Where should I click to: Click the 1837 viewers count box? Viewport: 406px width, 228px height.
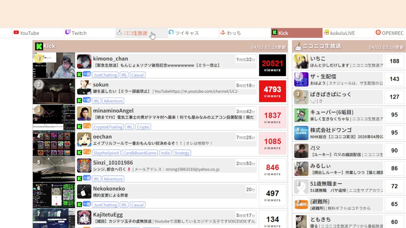coord(272,117)
